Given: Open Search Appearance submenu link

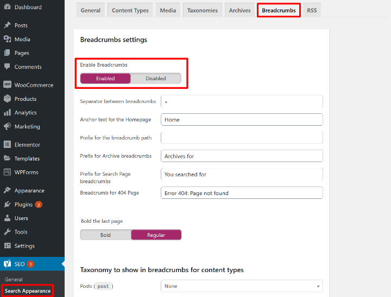Looking at the screenshot, I should point(28,291).
